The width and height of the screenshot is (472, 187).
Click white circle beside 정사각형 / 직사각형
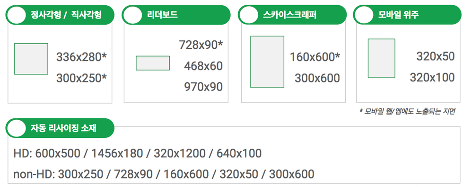[x=16, y=15]
